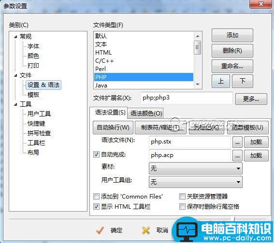Open 制表符/缩进(T) settings
The height and width of the screenshot is (243, 274).
click(160, 128)
